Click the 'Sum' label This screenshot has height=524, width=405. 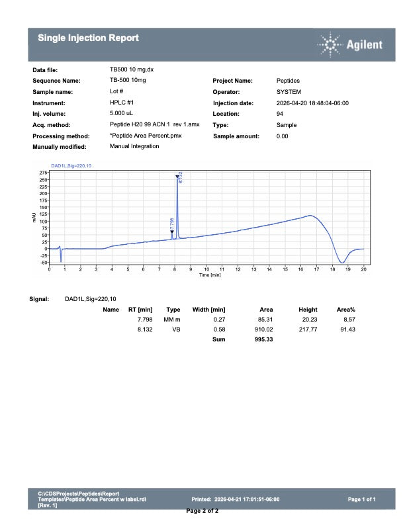click(x=218, y=339)
